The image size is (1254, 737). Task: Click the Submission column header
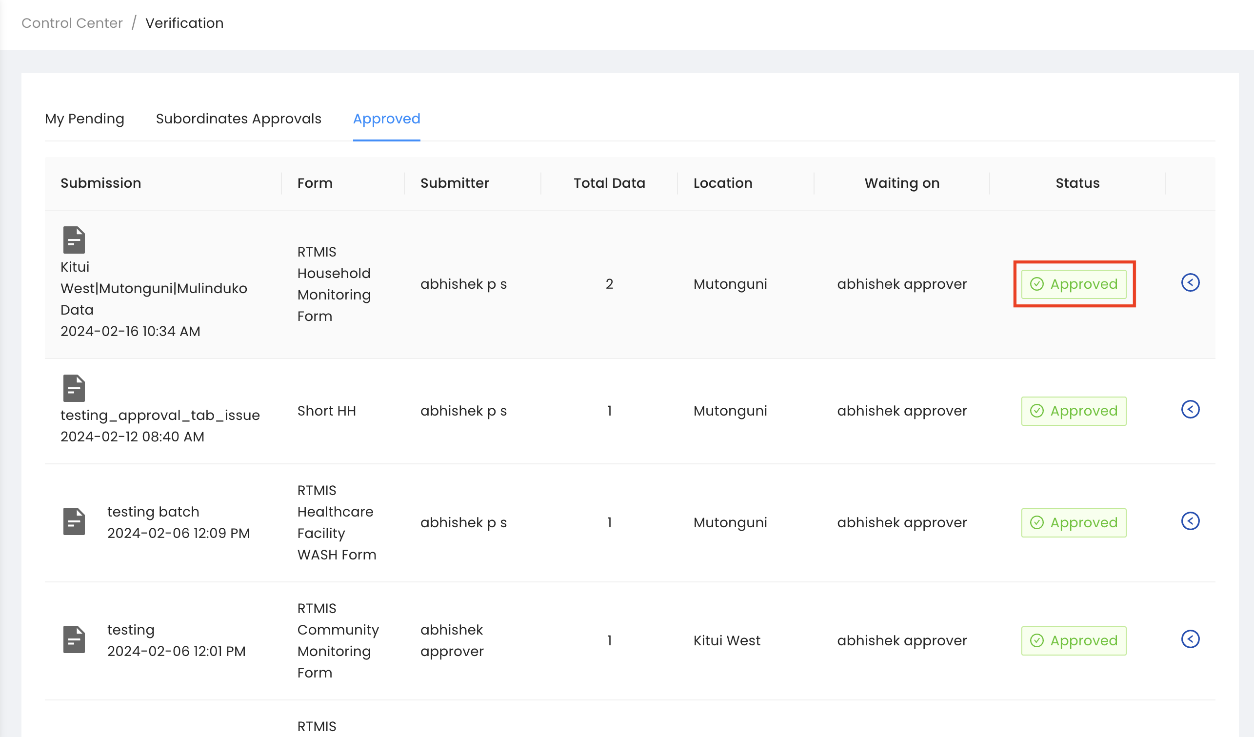(x=100, y=183)
